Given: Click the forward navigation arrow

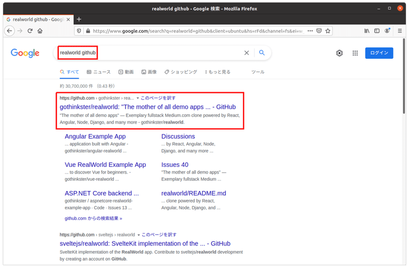Looking at the screenshot, I should pyautogui.click(x=20, y=31).
